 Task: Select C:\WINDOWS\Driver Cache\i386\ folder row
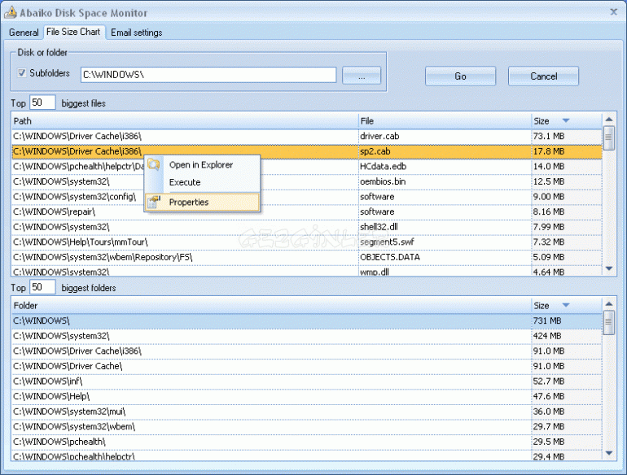(307, 351)
